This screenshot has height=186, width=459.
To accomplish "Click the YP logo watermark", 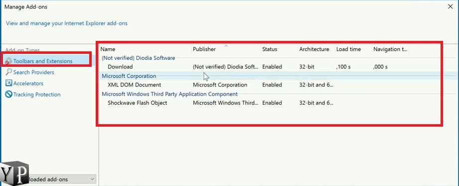I will [14, 174].
